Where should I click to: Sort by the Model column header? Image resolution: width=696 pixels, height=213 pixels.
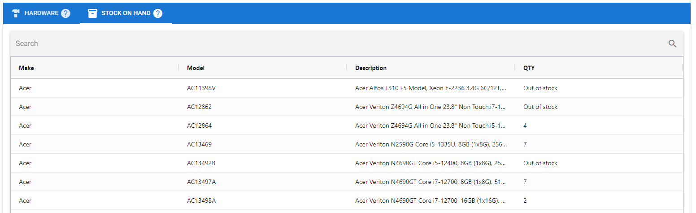click(196, 68)
